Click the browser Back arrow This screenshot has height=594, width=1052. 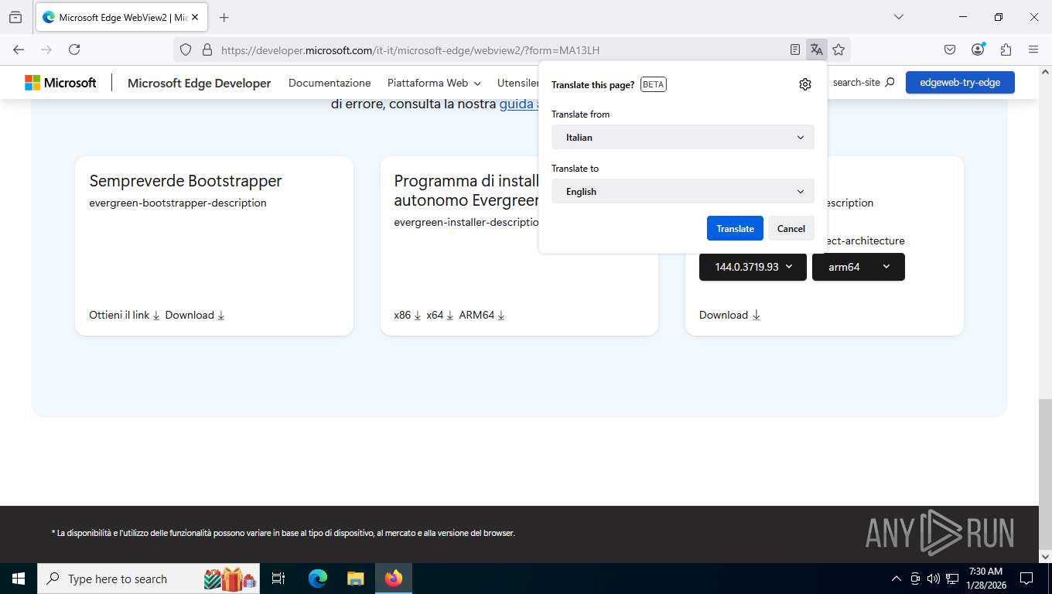coord(19,49)
